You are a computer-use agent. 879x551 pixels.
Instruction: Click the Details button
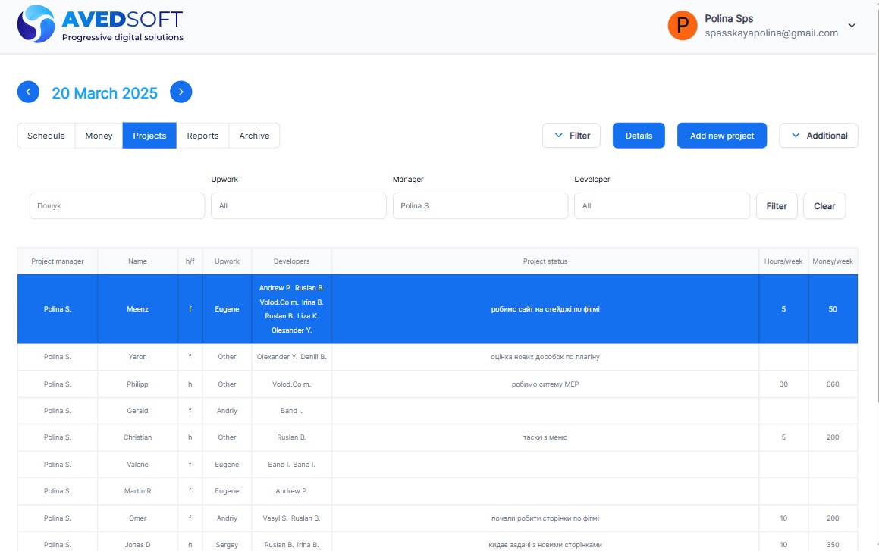tap(639, 136)
